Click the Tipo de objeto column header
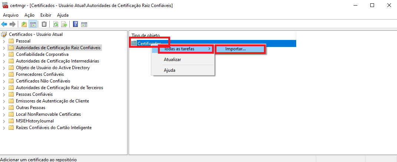397x162 pixels. pyautogui.click(x=146, y=35)
